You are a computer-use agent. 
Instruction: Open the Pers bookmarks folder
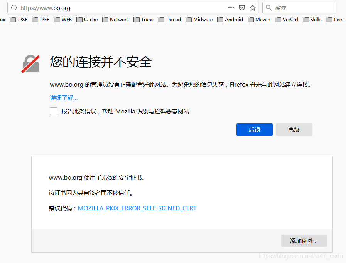point(334,19)
